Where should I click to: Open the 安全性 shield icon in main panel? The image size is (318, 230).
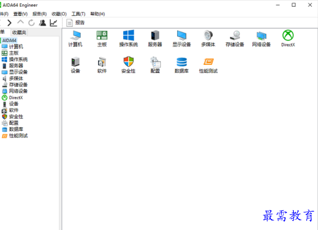(x=129, y=65)
